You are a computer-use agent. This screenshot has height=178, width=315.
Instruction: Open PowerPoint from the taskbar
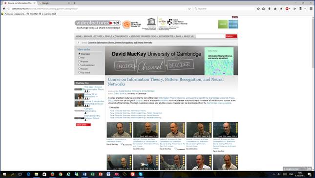[x=101, y=174]
